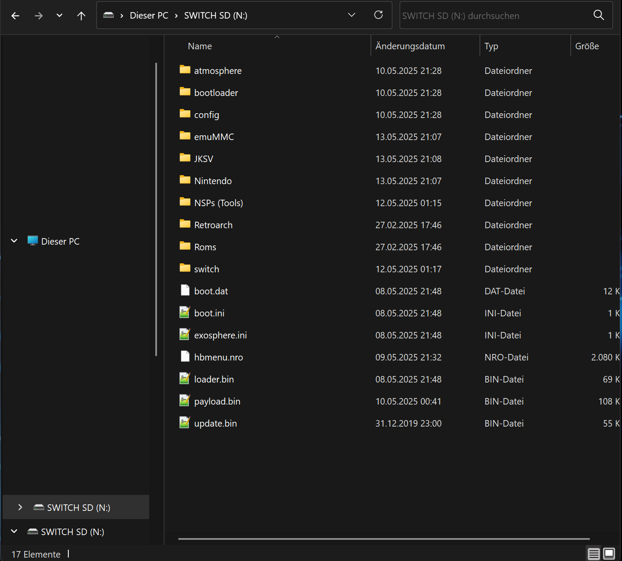Go back with the left arrow button
Viewport: 622px width, 561px height.
(16, 16)
